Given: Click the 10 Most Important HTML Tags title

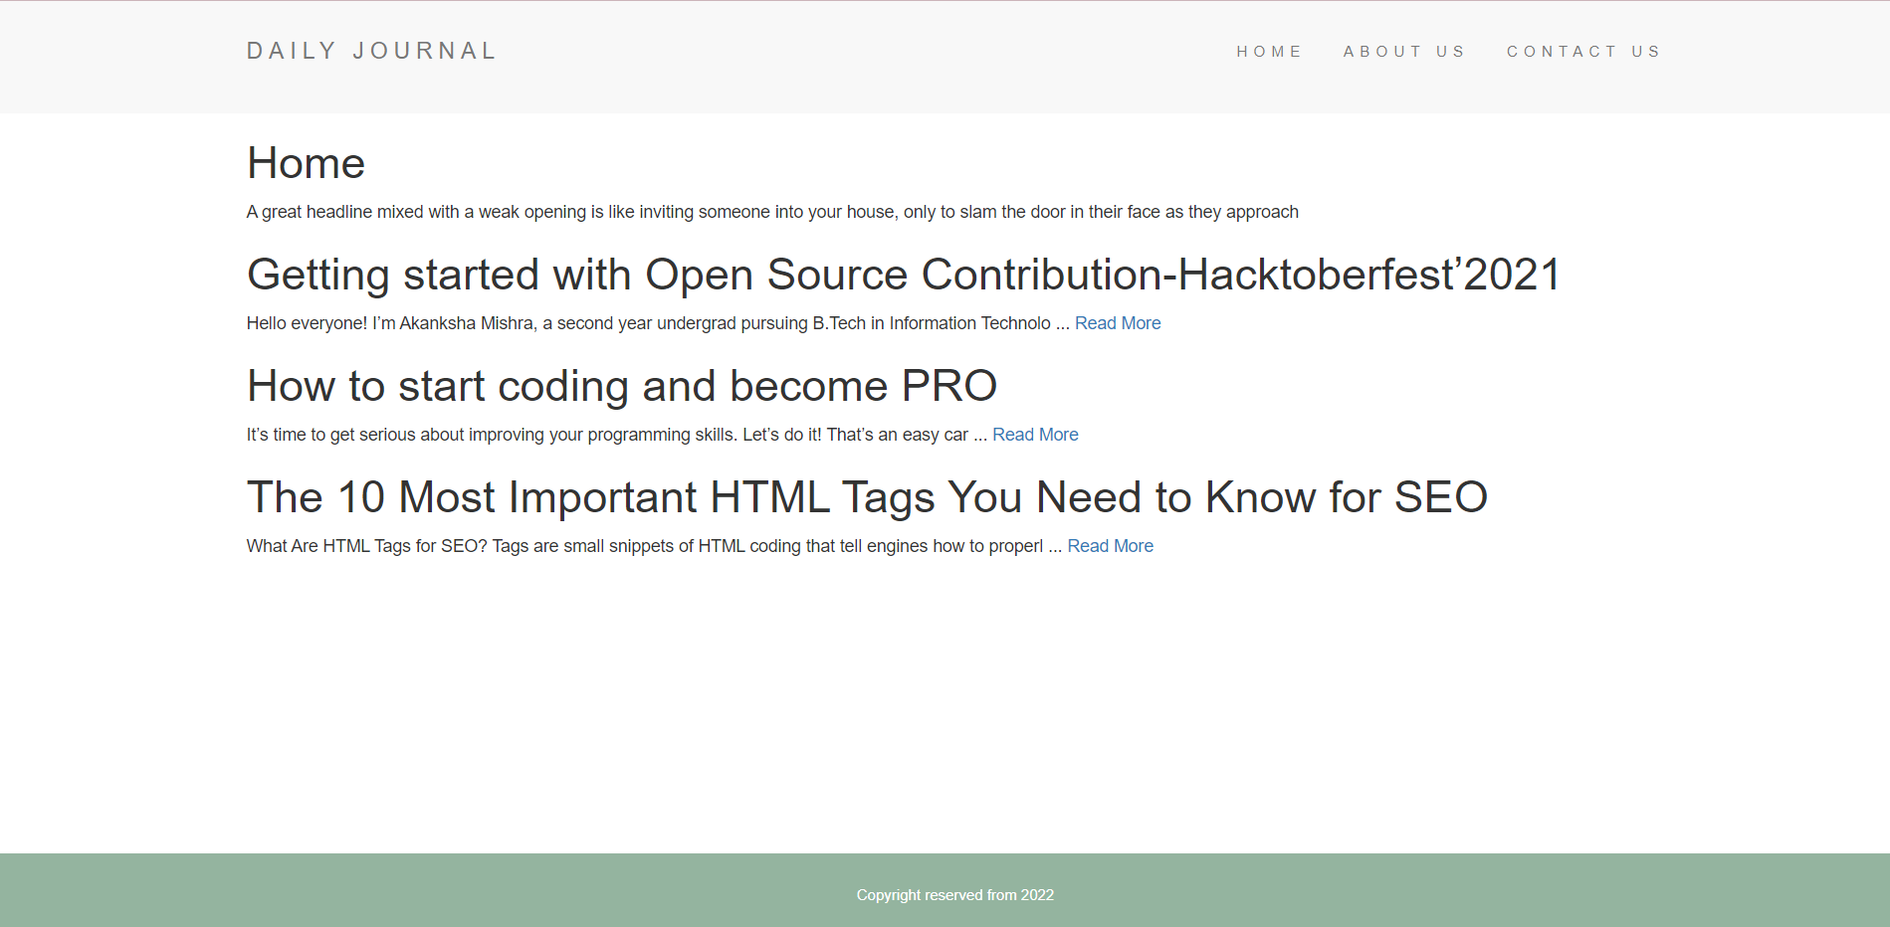Looking at the screenshot, I should coord(867,497).
